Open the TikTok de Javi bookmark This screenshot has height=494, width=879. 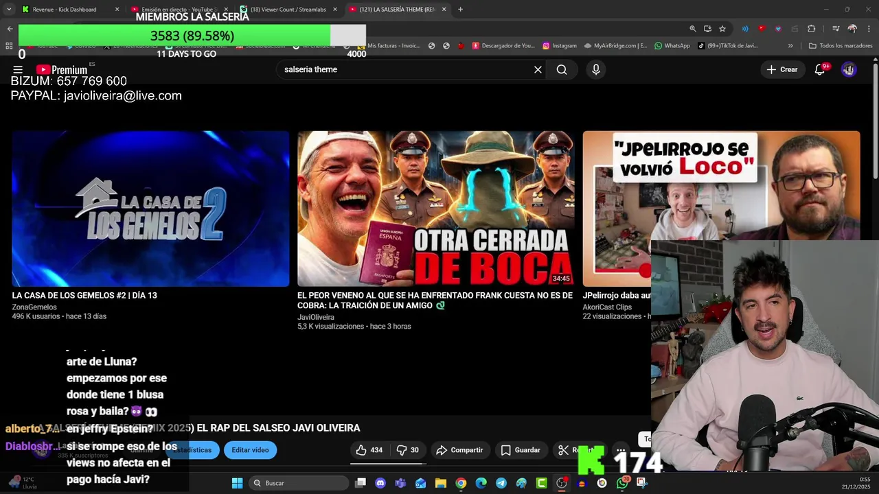click(x=727, y=46)
